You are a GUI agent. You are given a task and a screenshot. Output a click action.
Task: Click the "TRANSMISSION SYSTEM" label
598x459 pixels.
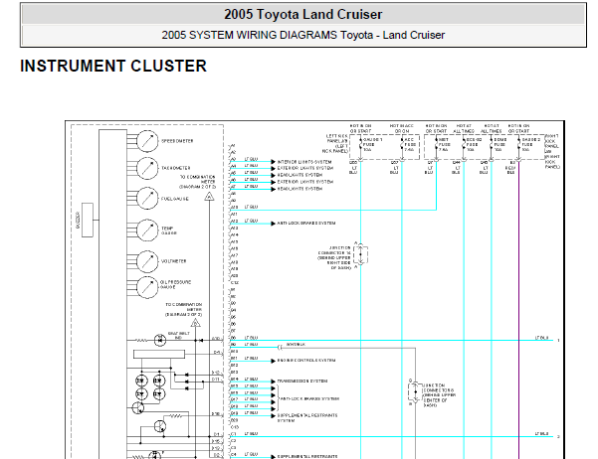click(x=302, y=381)
